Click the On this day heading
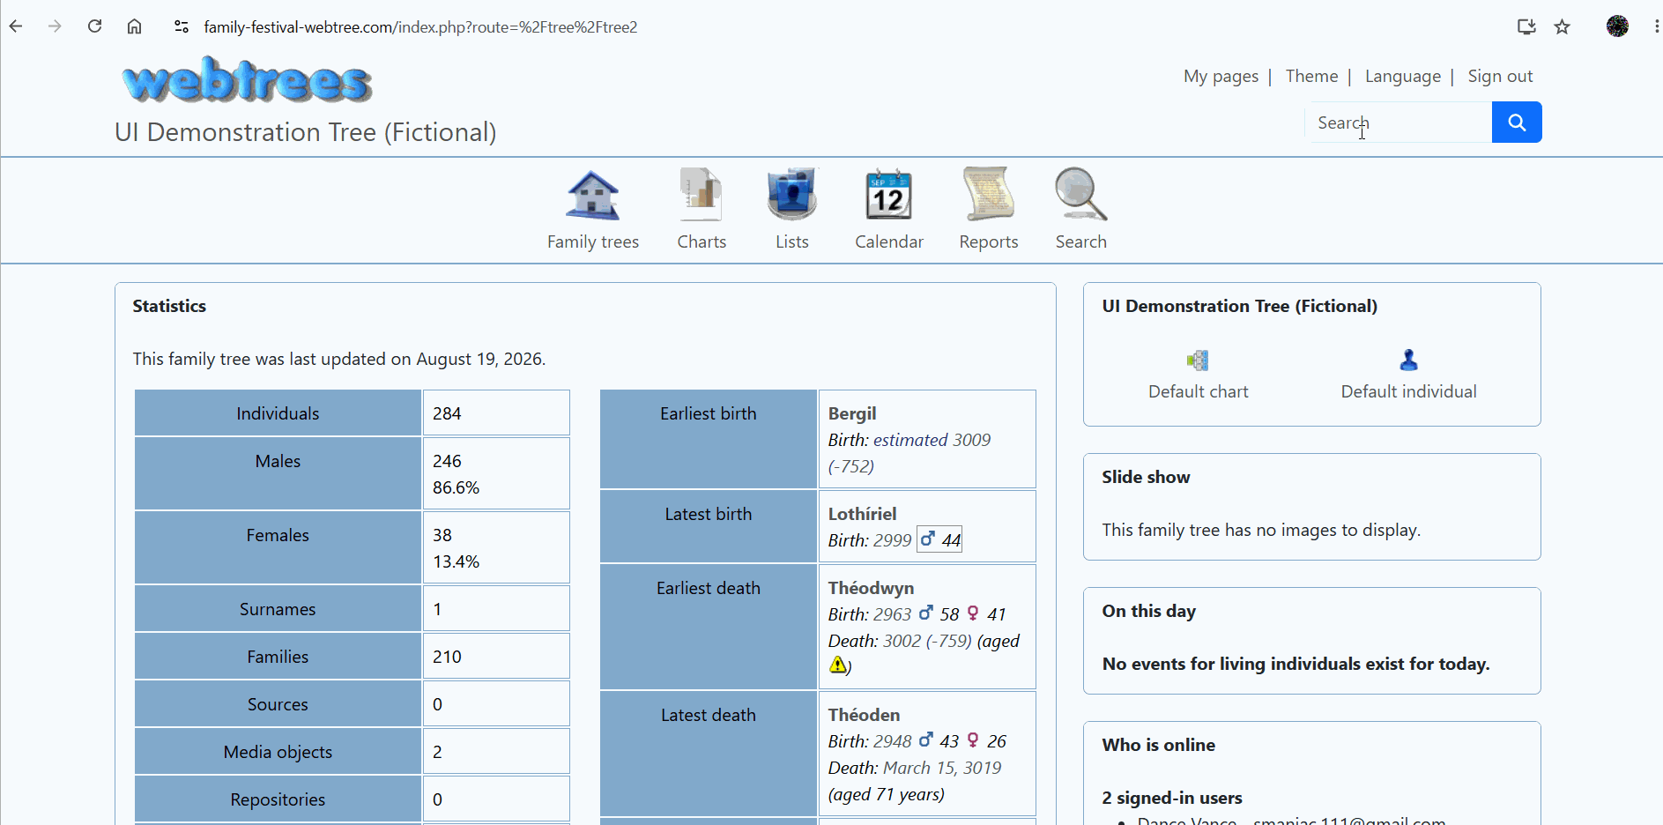This screenshot has width=1663, height=825. pyautogui.click(x=1148, y=612)
